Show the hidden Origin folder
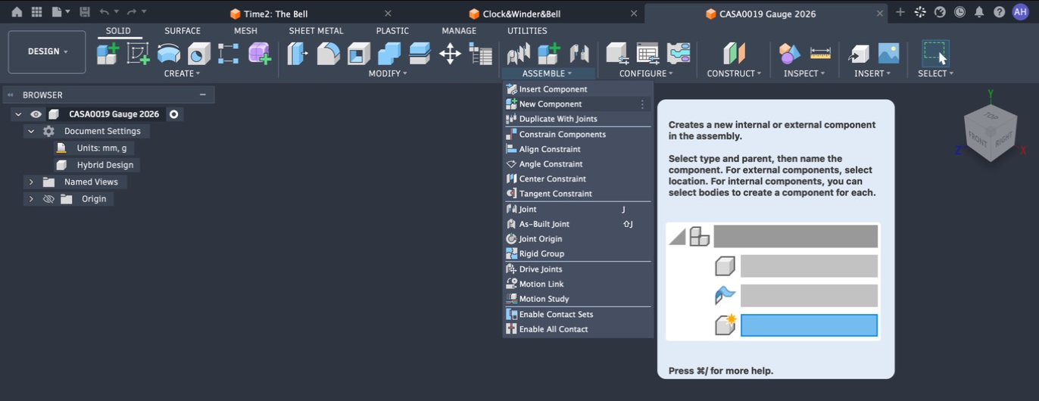1039x401 pixels. [48, 199]
